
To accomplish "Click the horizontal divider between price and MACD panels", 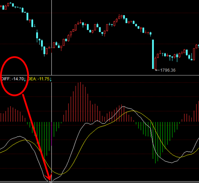I will [99, 75].
